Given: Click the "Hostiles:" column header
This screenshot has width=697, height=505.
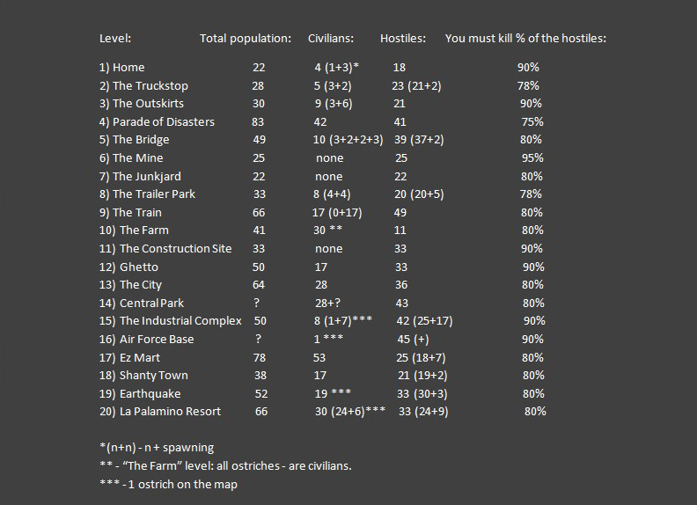Looking at the screenshot, I should 403,39.
